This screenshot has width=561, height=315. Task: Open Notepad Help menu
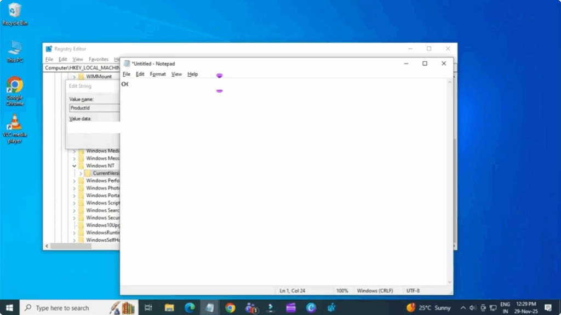coord(192,74)
